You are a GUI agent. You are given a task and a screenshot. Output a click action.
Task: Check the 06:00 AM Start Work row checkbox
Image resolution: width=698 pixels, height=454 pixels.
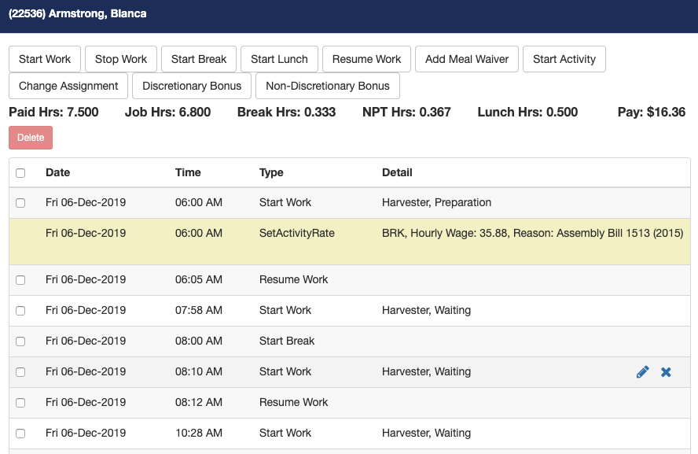tap(20, 203)
